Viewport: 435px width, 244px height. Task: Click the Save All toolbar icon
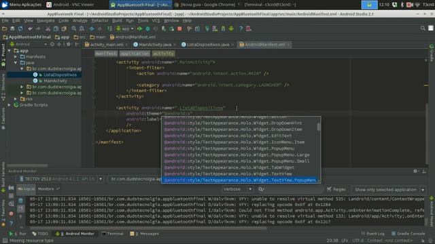12,28
